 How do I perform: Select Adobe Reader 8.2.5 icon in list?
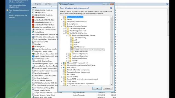pos(33,17)
